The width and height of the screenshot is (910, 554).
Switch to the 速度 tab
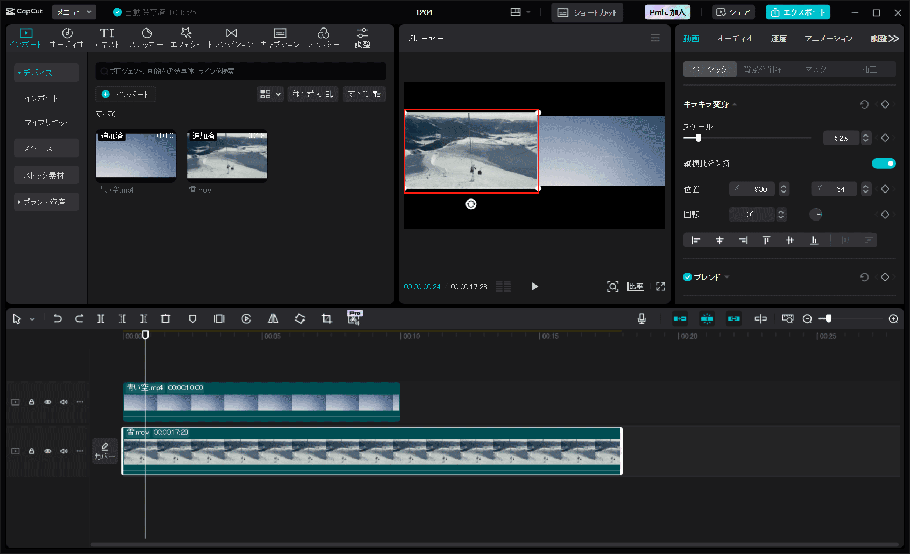pos(778,38)
